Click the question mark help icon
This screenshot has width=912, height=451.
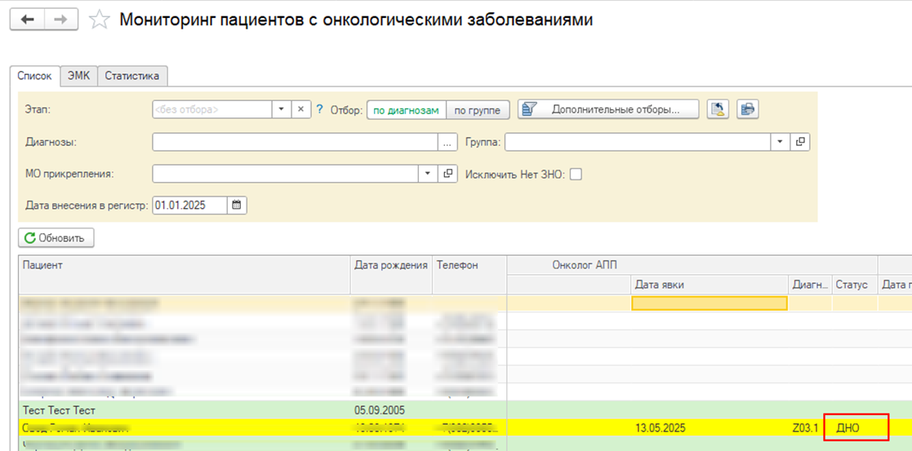[x=320, y=109]
